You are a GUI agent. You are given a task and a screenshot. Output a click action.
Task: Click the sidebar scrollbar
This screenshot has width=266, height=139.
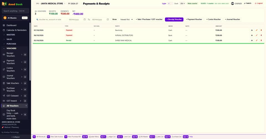pos(30,52)
